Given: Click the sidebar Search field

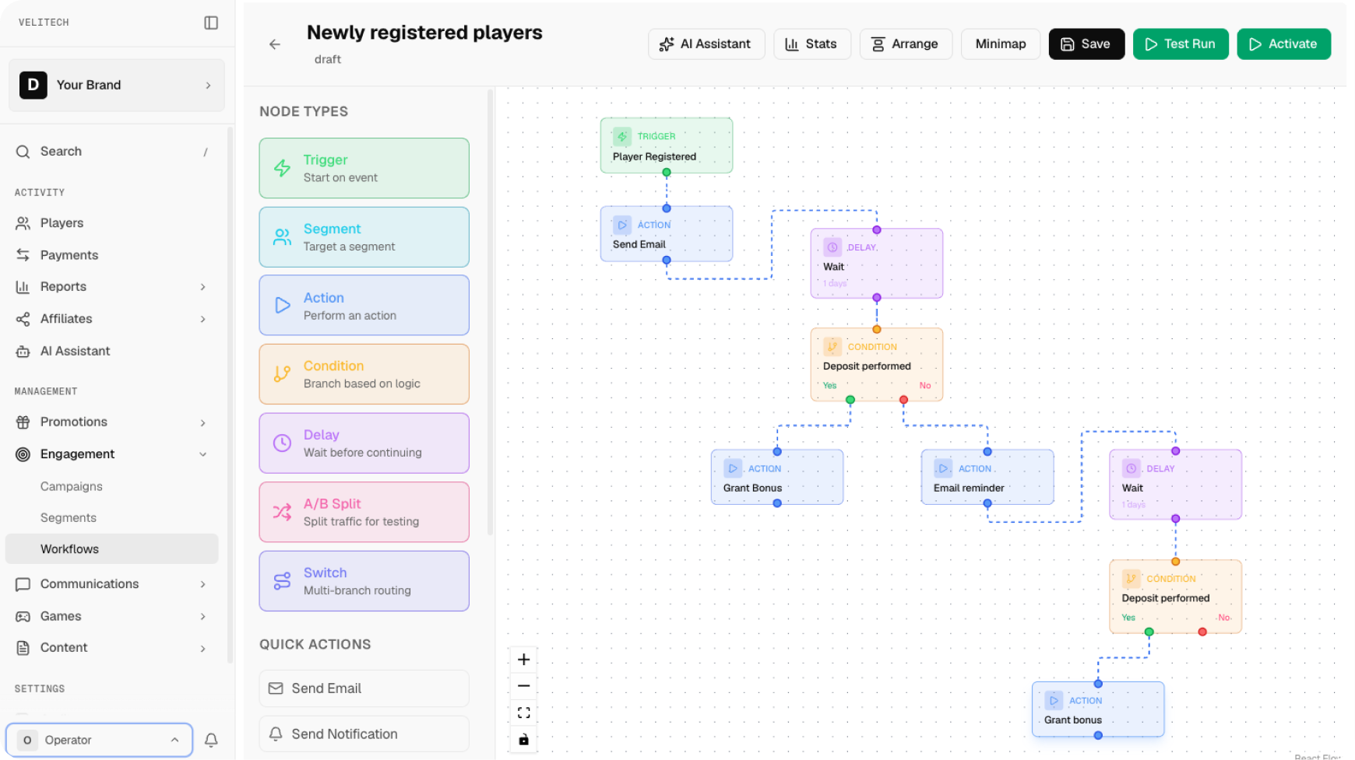Looking at the screenshot, I should point(114,152).
